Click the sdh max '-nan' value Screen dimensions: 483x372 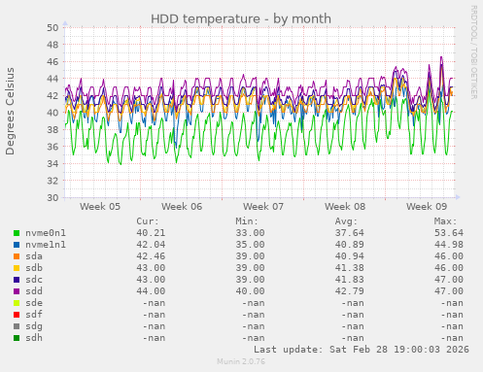452,338
